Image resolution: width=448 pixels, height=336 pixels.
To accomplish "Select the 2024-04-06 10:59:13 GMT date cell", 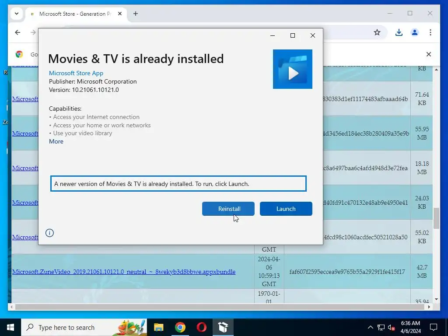I will [x=269, y=271].
